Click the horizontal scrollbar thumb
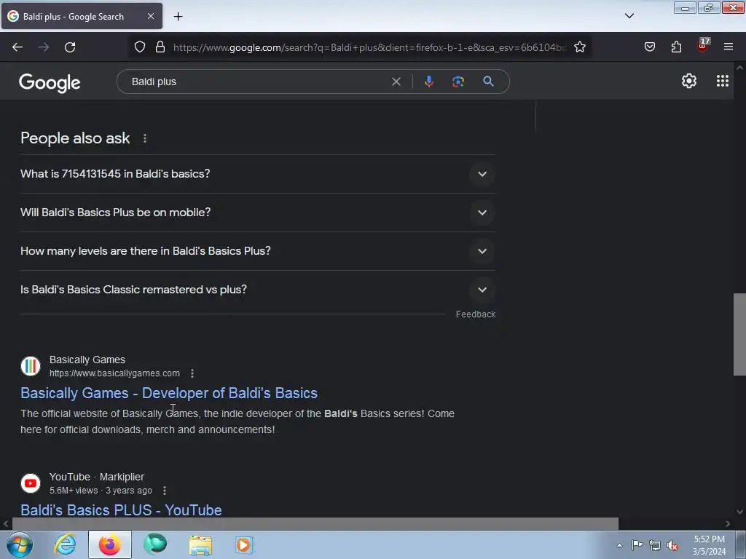 click(x=315, y=524)
